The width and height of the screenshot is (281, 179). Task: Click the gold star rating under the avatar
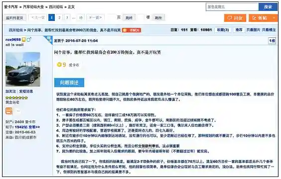(16, 98)
